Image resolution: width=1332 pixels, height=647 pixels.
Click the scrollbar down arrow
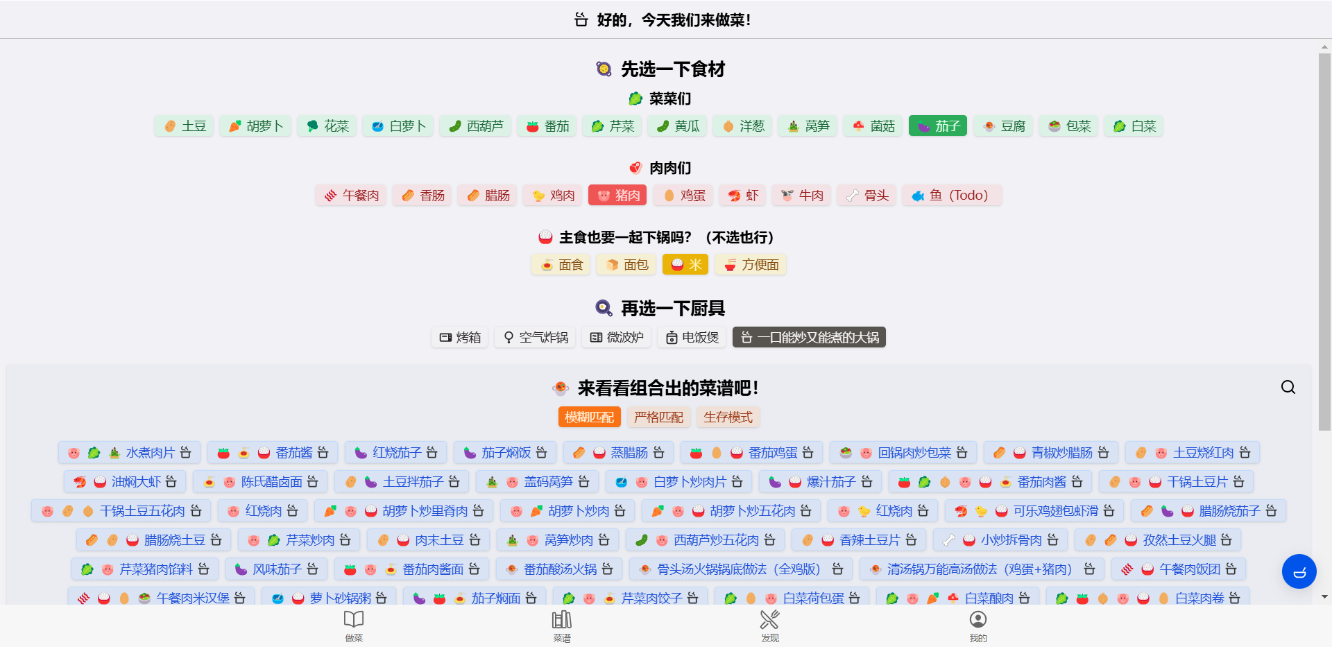tap(1324, 595)
